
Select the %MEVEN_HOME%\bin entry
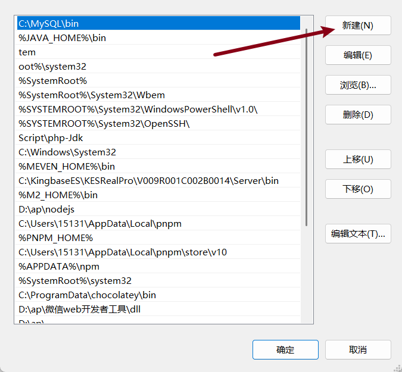67,167
